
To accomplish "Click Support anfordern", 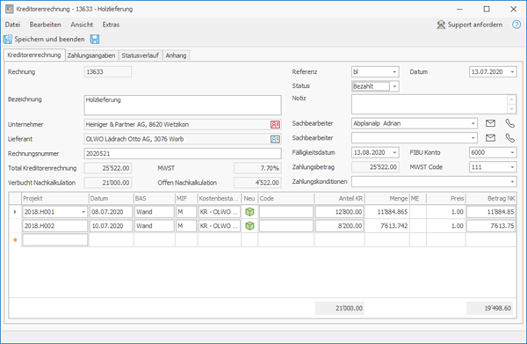I will tap(470, 25).
